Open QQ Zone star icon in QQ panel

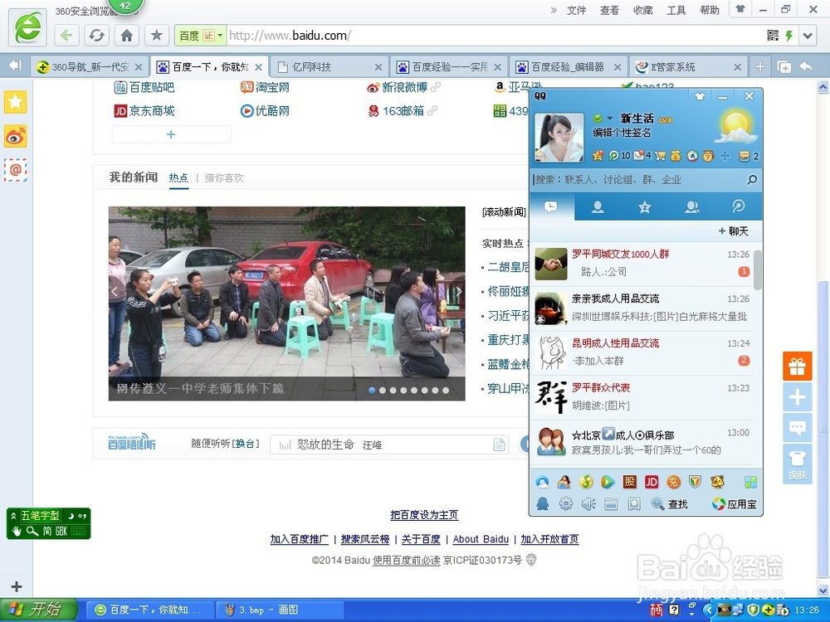click(598, 156)
